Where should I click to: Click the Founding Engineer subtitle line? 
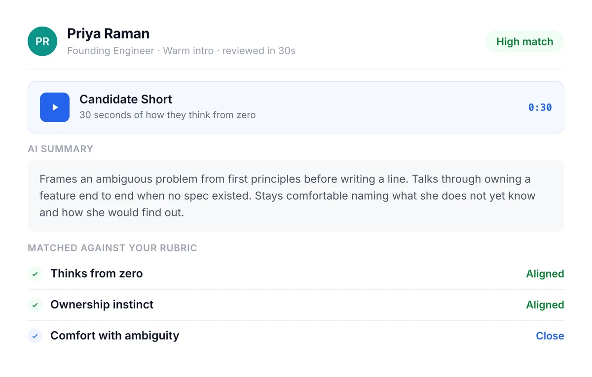[181, 51]
